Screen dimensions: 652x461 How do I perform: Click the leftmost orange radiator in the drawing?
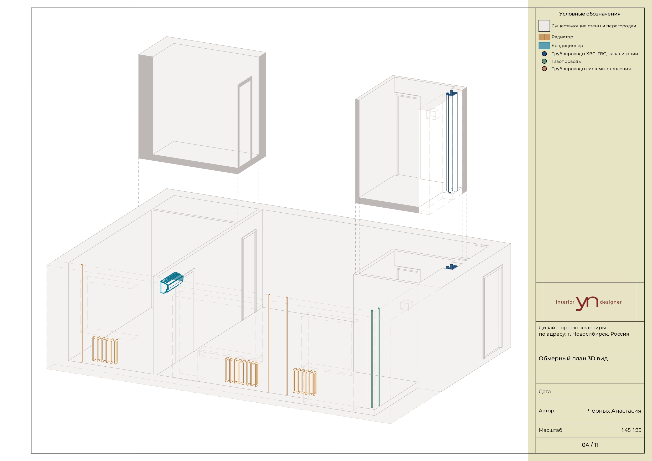pos(105,350)
